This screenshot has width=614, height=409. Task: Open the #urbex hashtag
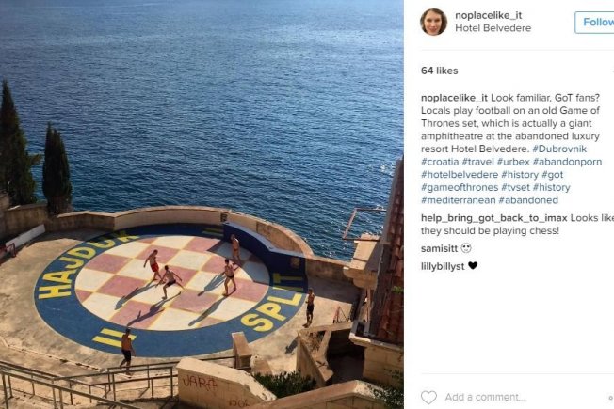point(513,162)
